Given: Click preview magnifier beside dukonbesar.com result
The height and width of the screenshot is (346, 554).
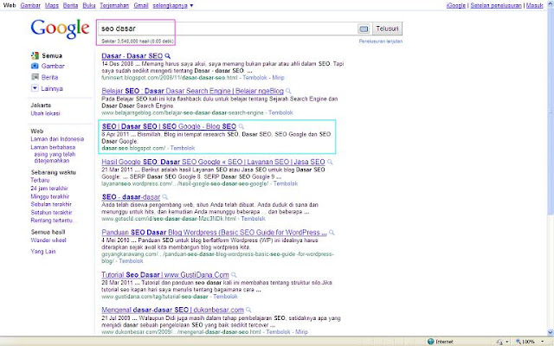Looking at the screenshot, I should 248,310.
